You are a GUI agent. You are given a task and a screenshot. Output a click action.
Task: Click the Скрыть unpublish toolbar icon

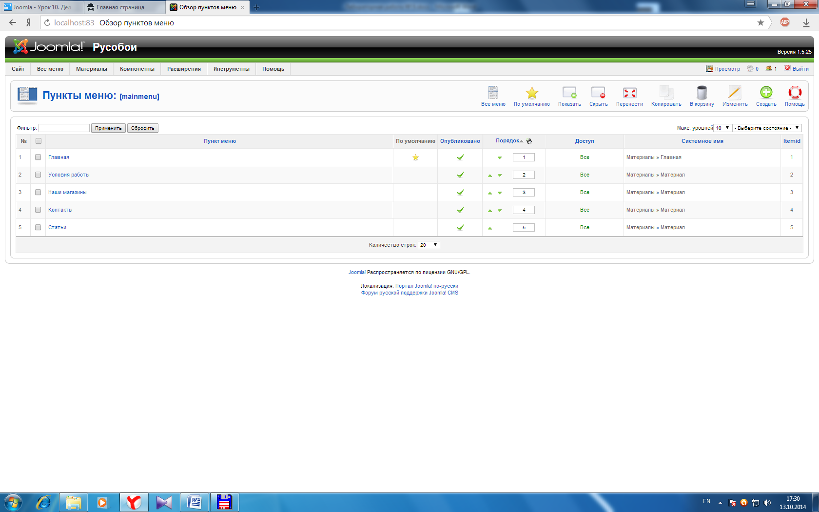click(598, 96)
